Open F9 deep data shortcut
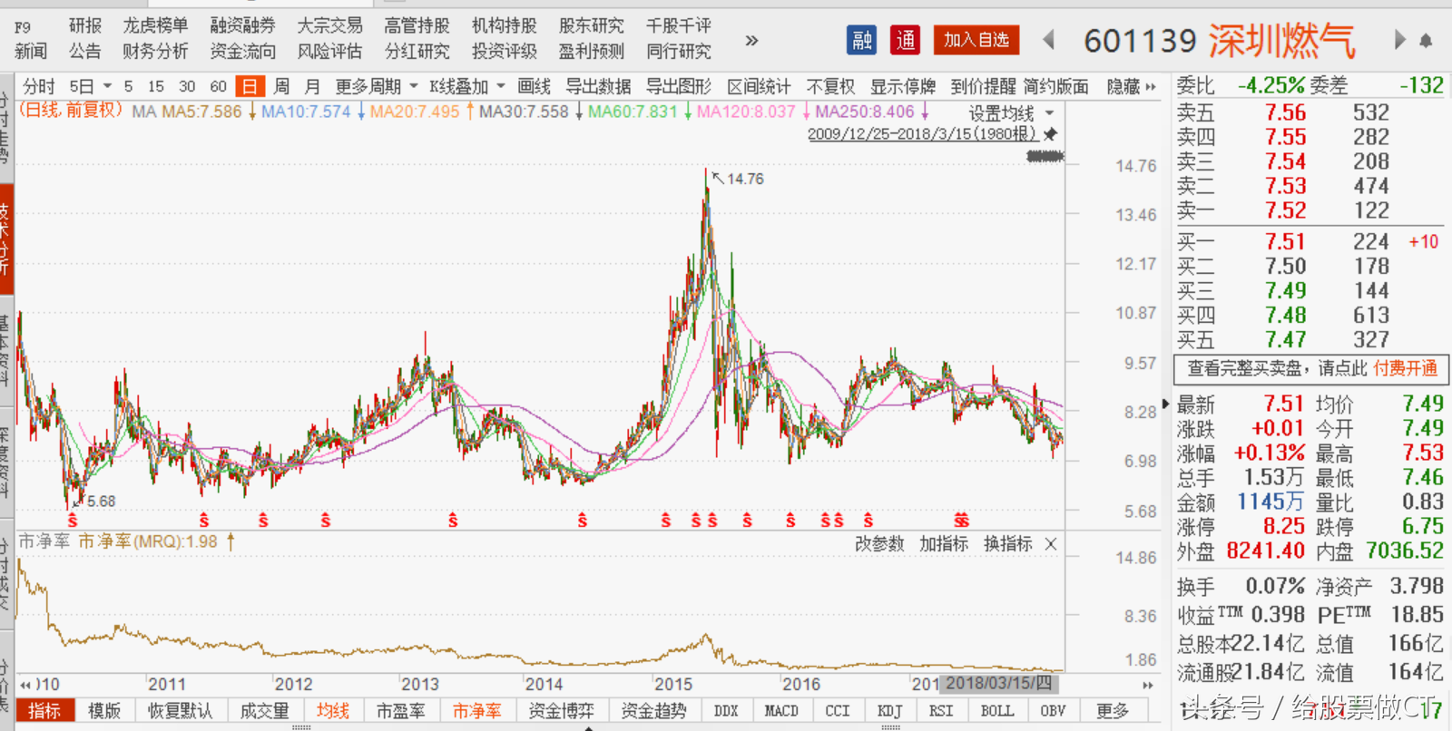This screenshot has width=1452, height=731. pos(23,27)
